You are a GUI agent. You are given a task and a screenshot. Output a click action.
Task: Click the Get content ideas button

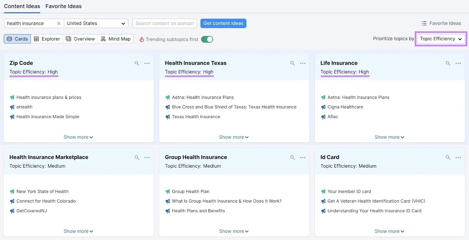click(x=223, y=23)
